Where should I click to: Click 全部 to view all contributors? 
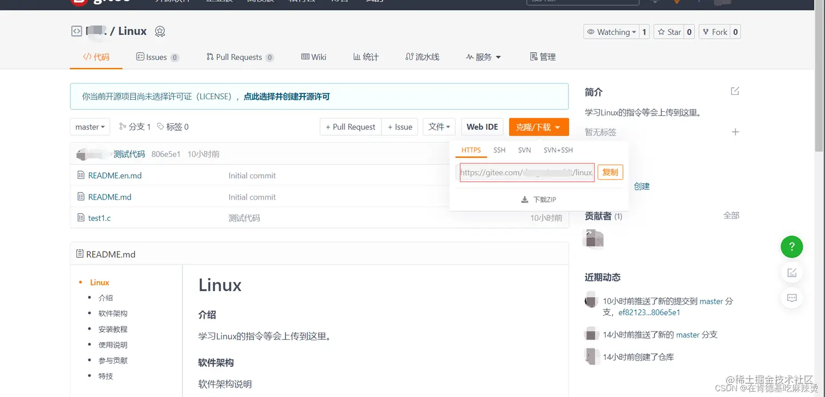click(731, 215)
